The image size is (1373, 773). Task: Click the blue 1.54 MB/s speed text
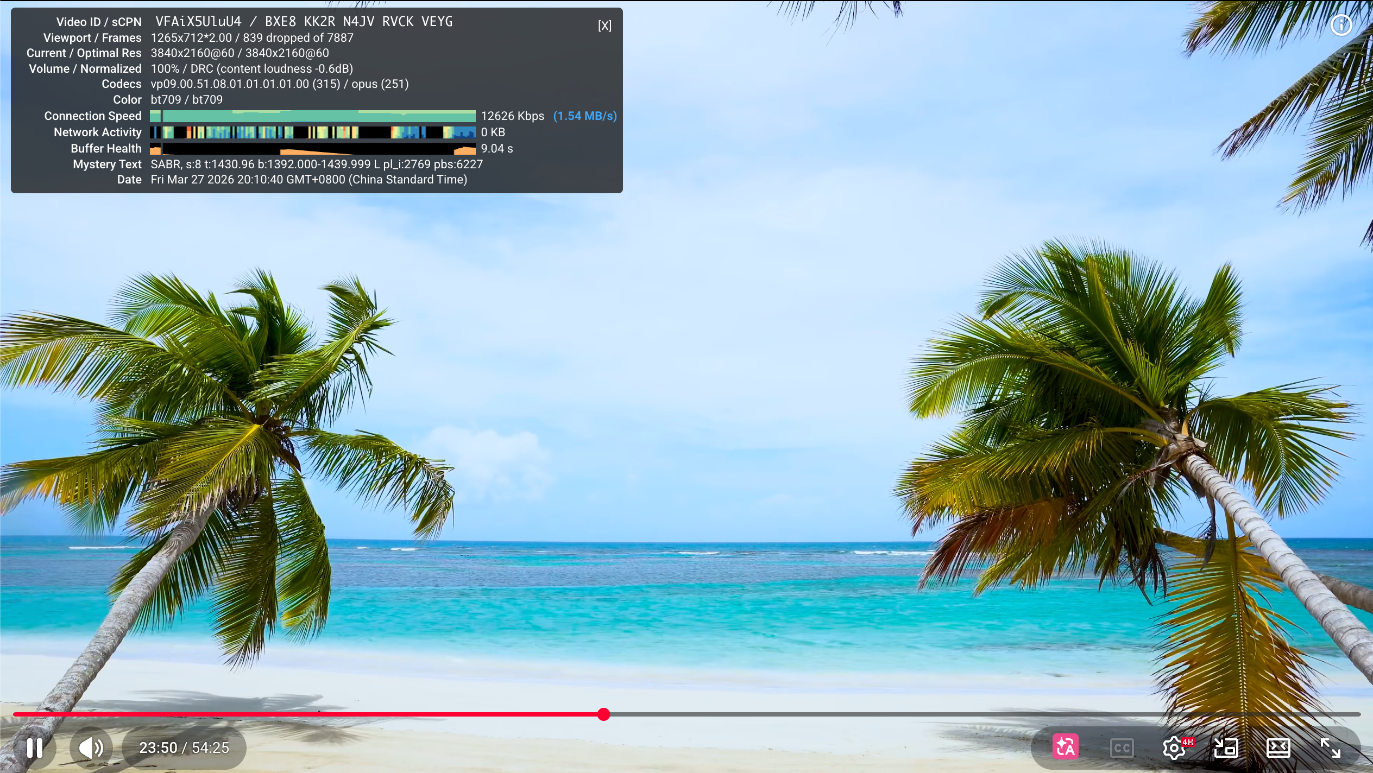pyautogui.click(x=584, y=116)
